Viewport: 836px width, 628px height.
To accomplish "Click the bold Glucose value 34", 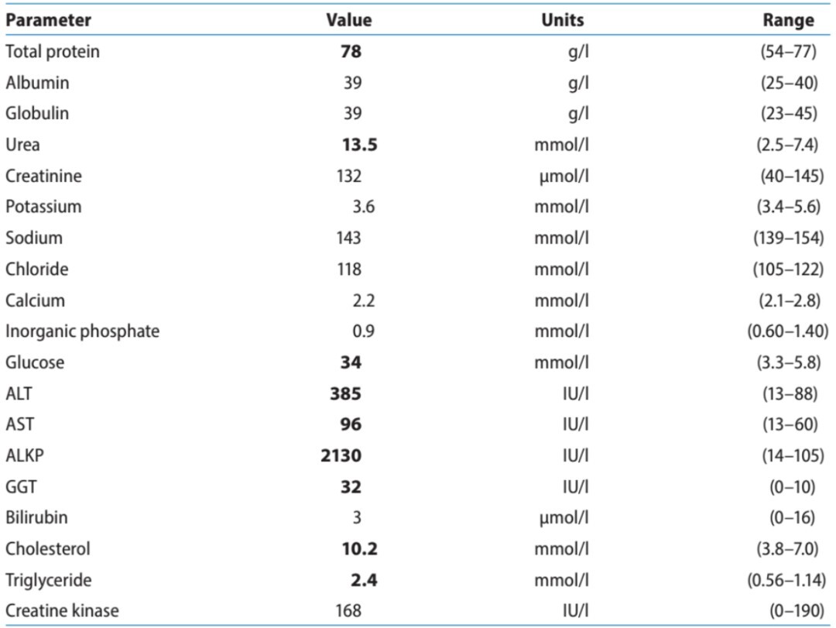I will tap(351, 362).
